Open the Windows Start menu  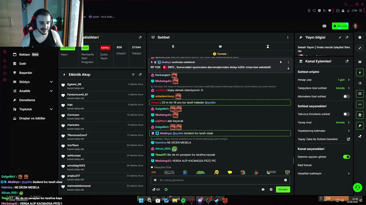coord(141,200)
